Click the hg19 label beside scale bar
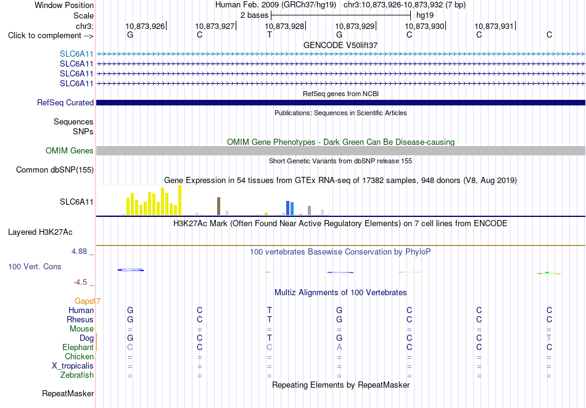 click(425, 15)
